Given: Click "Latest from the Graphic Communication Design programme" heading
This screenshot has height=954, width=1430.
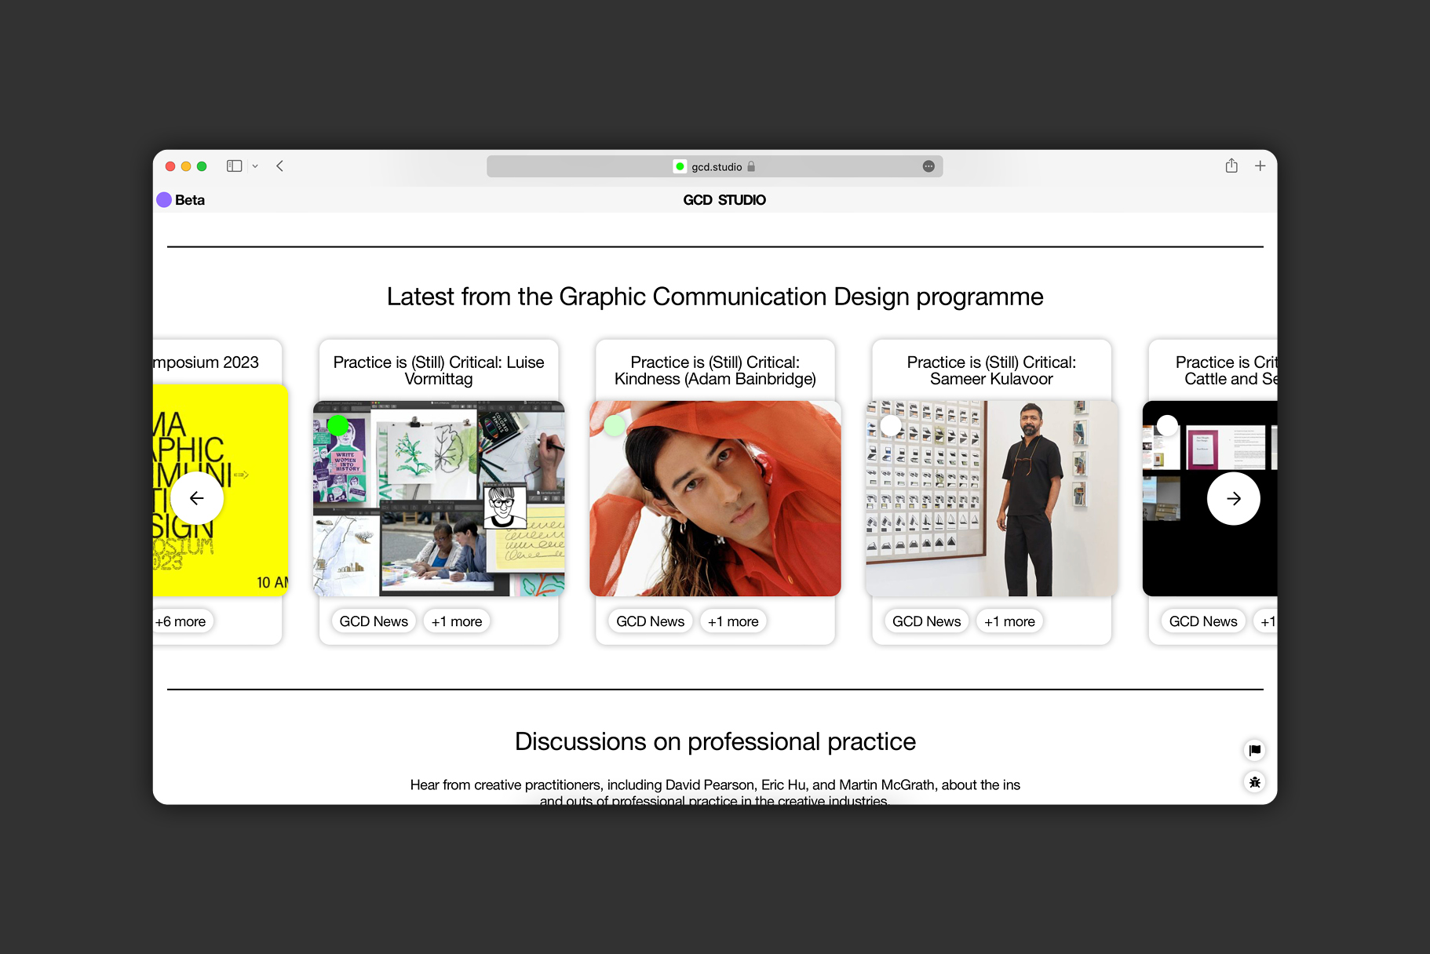Looking at the screenshot, I should pyautogui.click(x=715, y=297).
